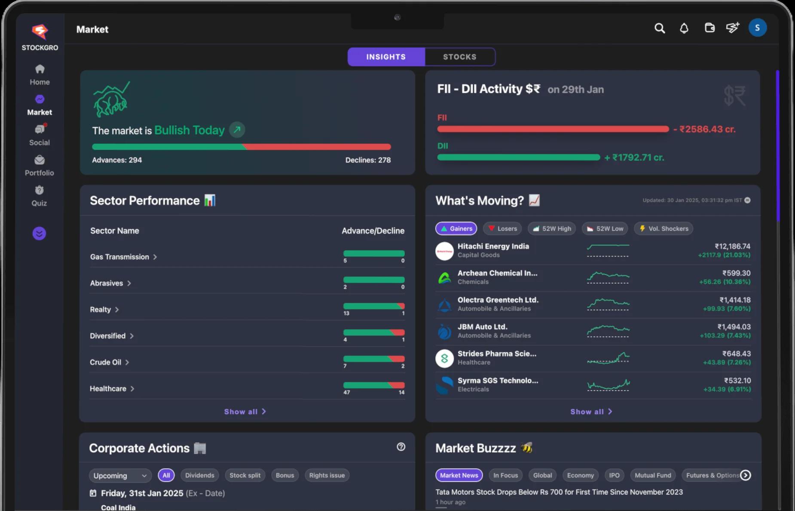Image resolution: width=795 pixels, height=511 pixels.
Task: Open user profile avatar S
Action: pos(757,28)
